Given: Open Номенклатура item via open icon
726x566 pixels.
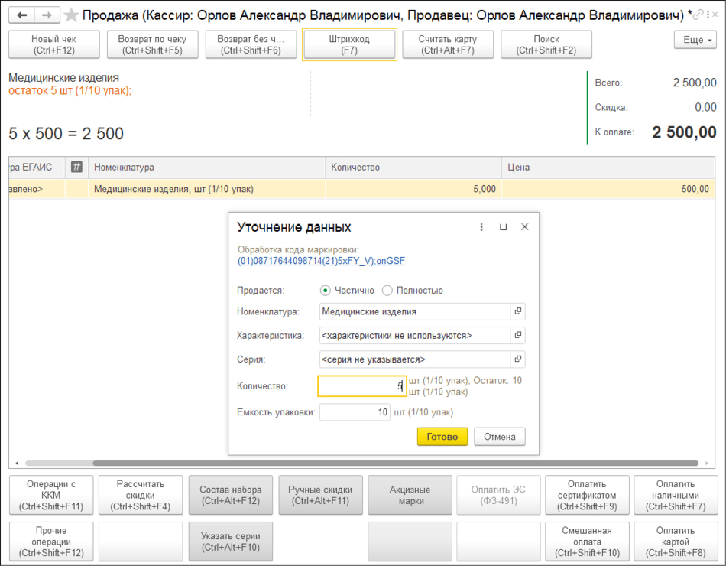Looking at the screenshot, I should (x=517, y=311).
